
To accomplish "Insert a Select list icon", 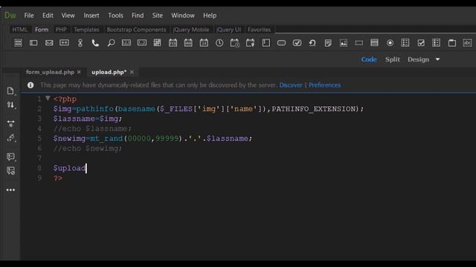I will (x=374, y=43).
